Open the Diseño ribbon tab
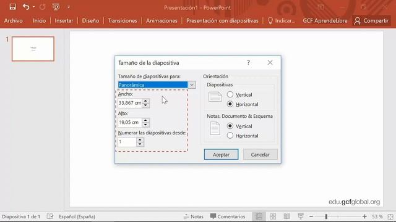 coord(90,20)
